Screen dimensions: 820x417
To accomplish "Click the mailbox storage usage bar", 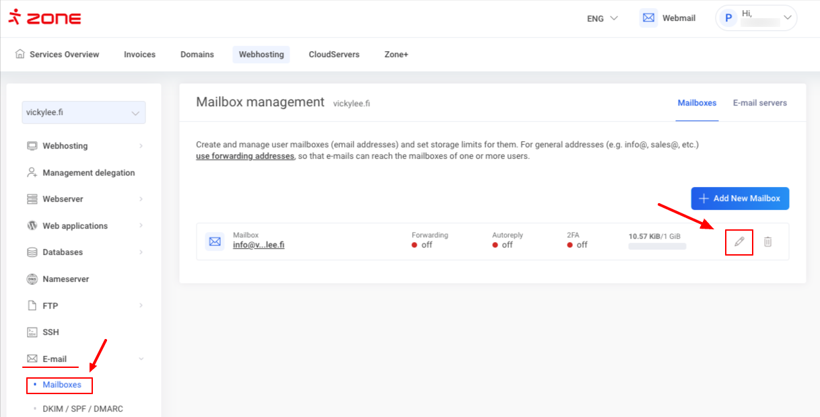I will (657, 247).
